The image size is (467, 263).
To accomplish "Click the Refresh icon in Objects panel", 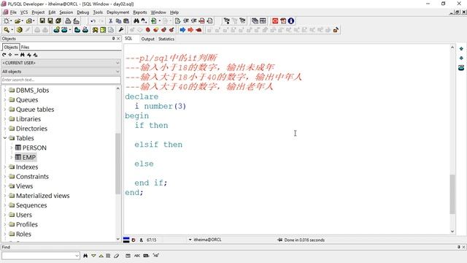I will click(4, 55).
